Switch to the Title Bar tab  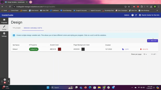click(17, 28)
